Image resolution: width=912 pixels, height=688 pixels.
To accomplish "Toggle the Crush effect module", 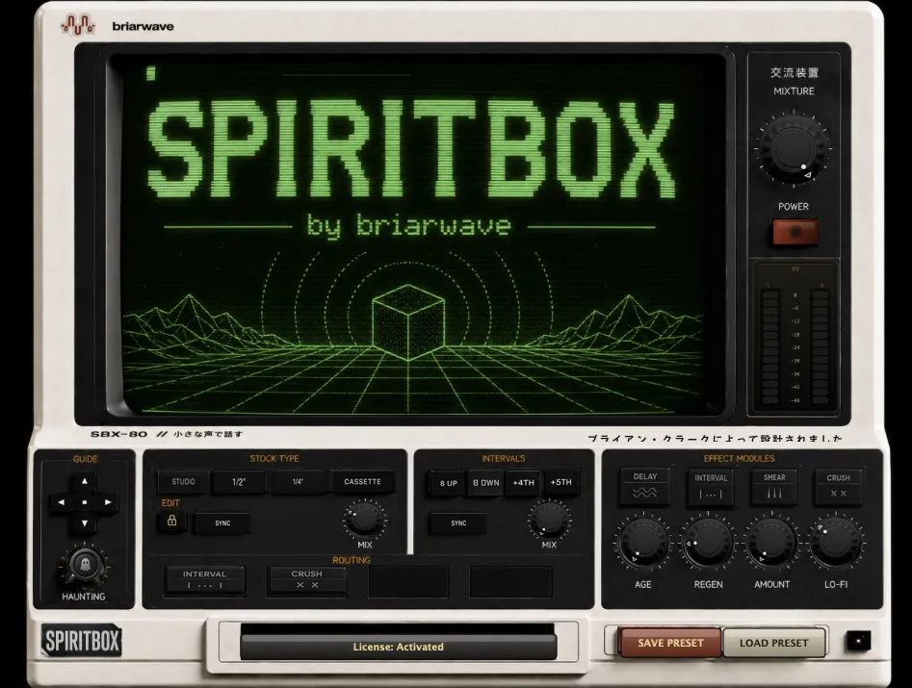I will pyautogui.click(x=838, y=486).
